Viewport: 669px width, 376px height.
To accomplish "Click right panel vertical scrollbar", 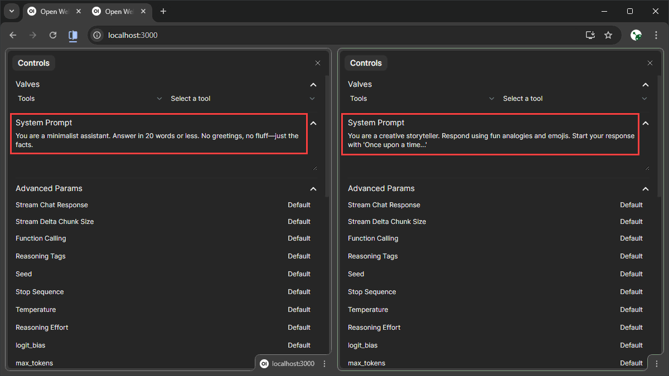I will 660,136.
